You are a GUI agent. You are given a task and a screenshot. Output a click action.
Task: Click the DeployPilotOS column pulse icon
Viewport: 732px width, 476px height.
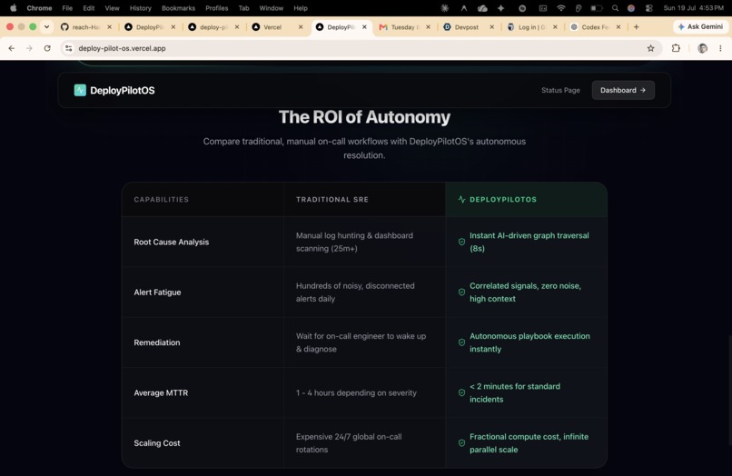461,200
